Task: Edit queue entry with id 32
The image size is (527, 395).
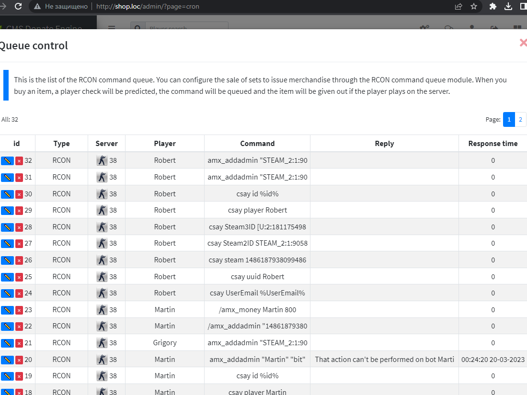Action: coord(7,161)
